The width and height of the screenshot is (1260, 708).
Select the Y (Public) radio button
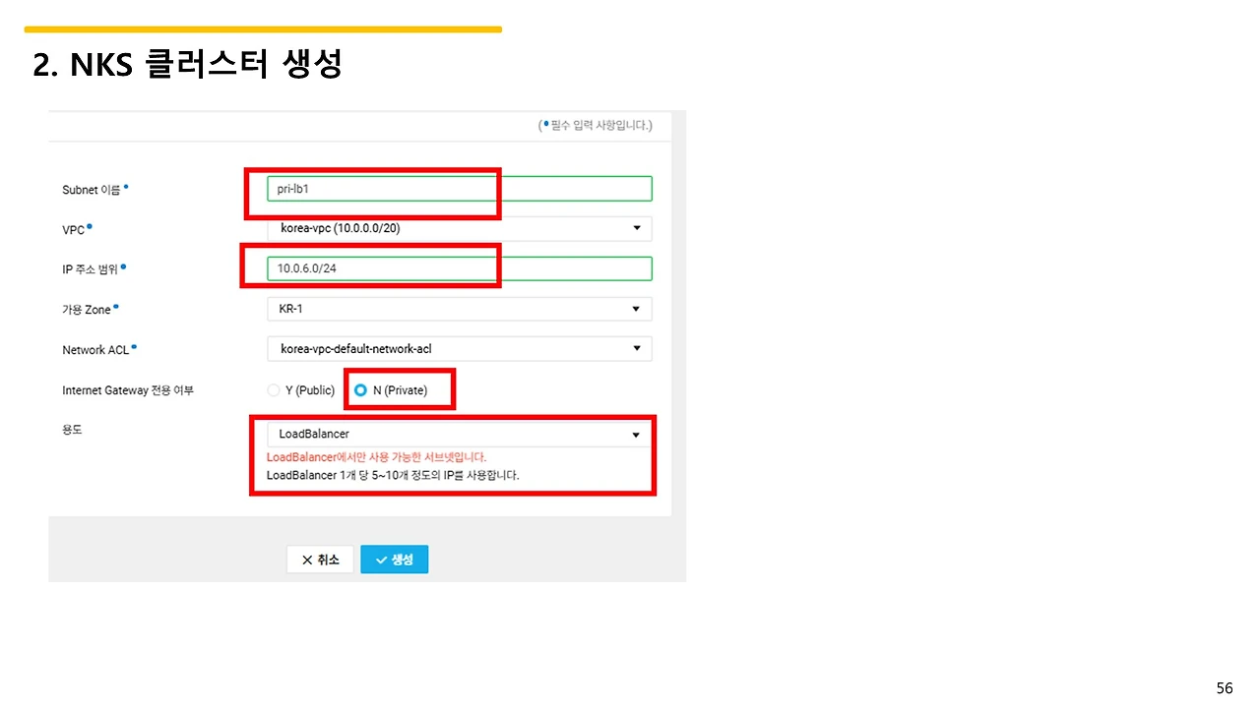(x=273, y=389)
